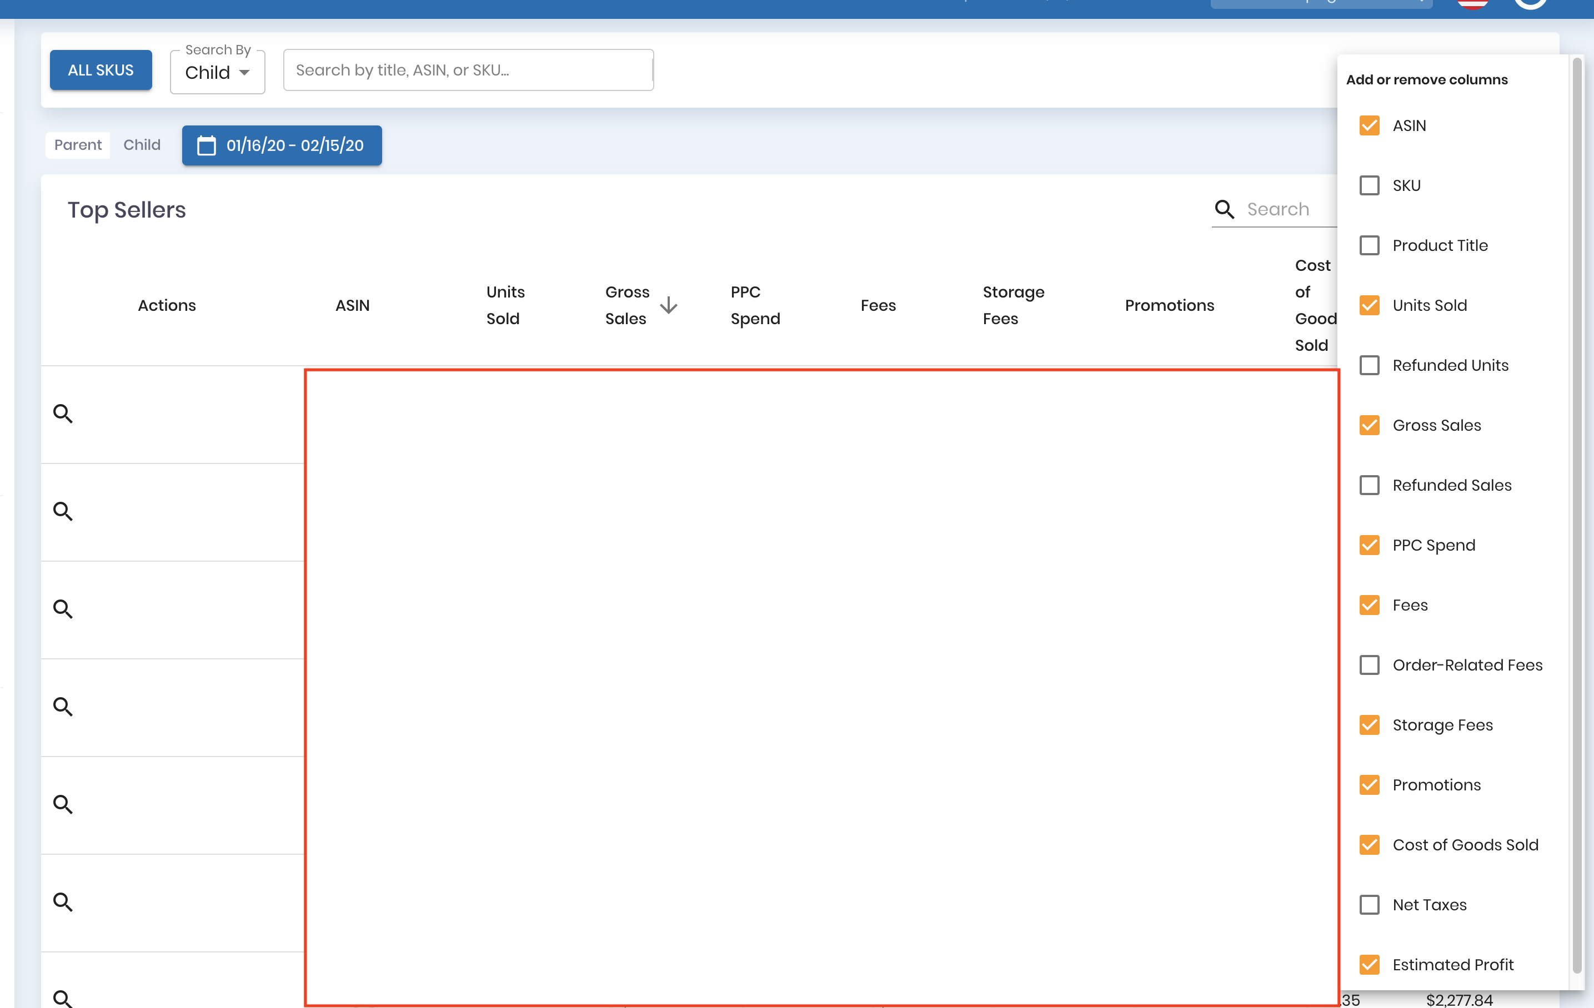Switch to the Parent tab
Screen dimensions: 1594x1008
pyautogui.click(x=77, y=145)
